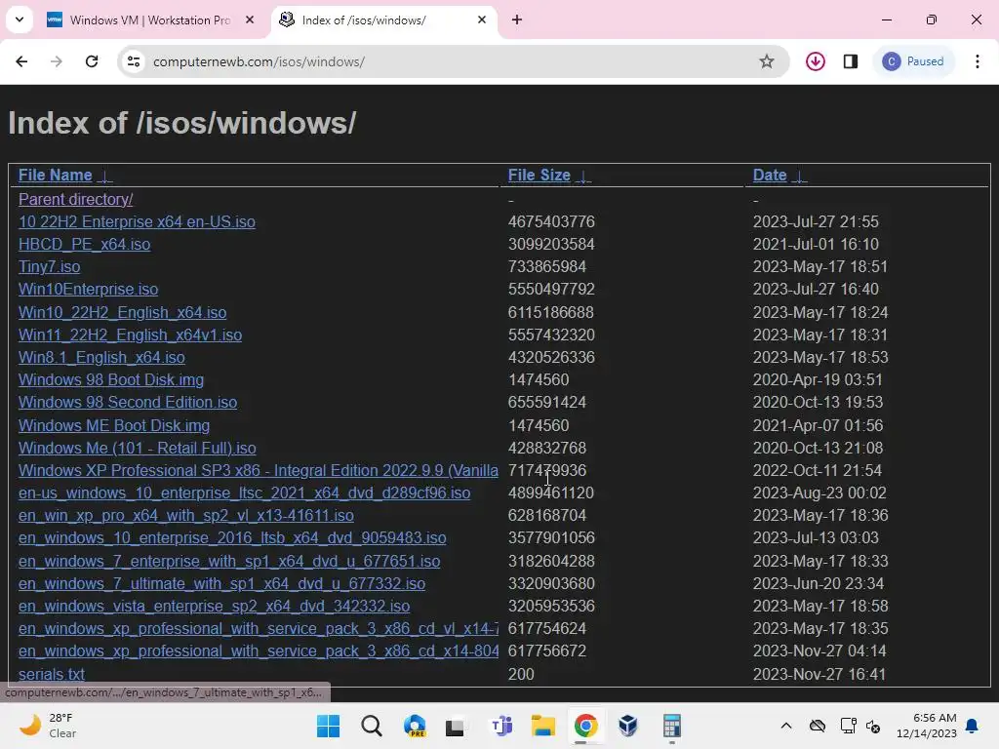Image resolution: width=999 pixels, height=749 pixels.
Task: Download Win10Enterprise.iso
Action: (x=88, y=289)
